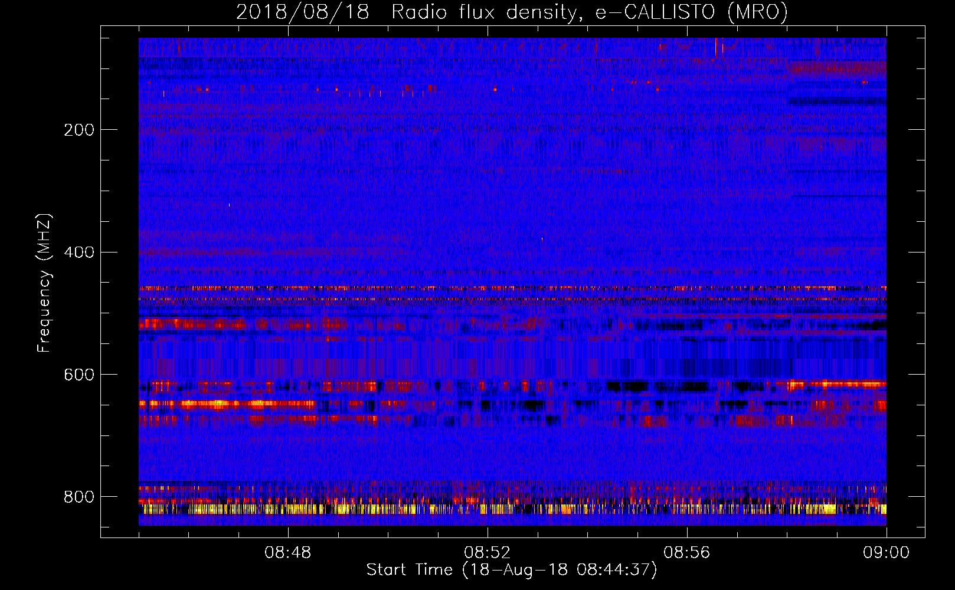
Task: Click the 09:00 time tick label
Action: [887, 553]
